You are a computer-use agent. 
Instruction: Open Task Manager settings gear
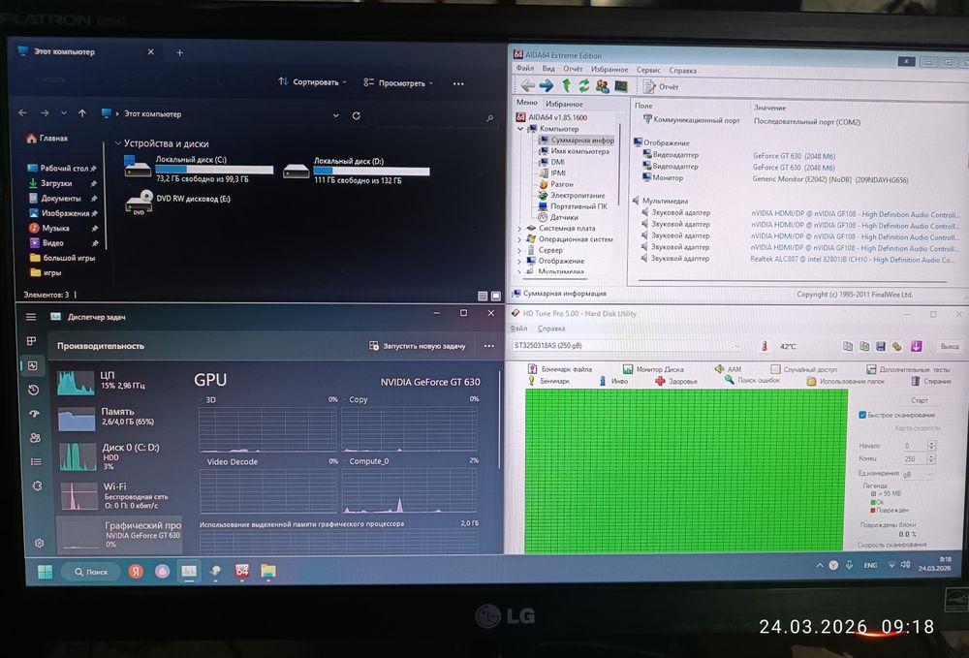tap(39, 543)
